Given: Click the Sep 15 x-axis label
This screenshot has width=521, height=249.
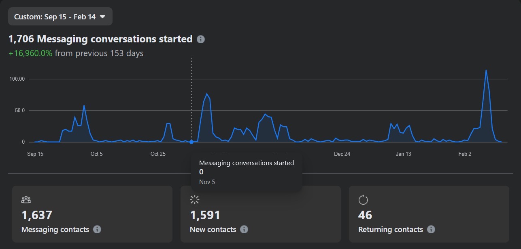Looking at the screenshot, I should click(35, 154).
